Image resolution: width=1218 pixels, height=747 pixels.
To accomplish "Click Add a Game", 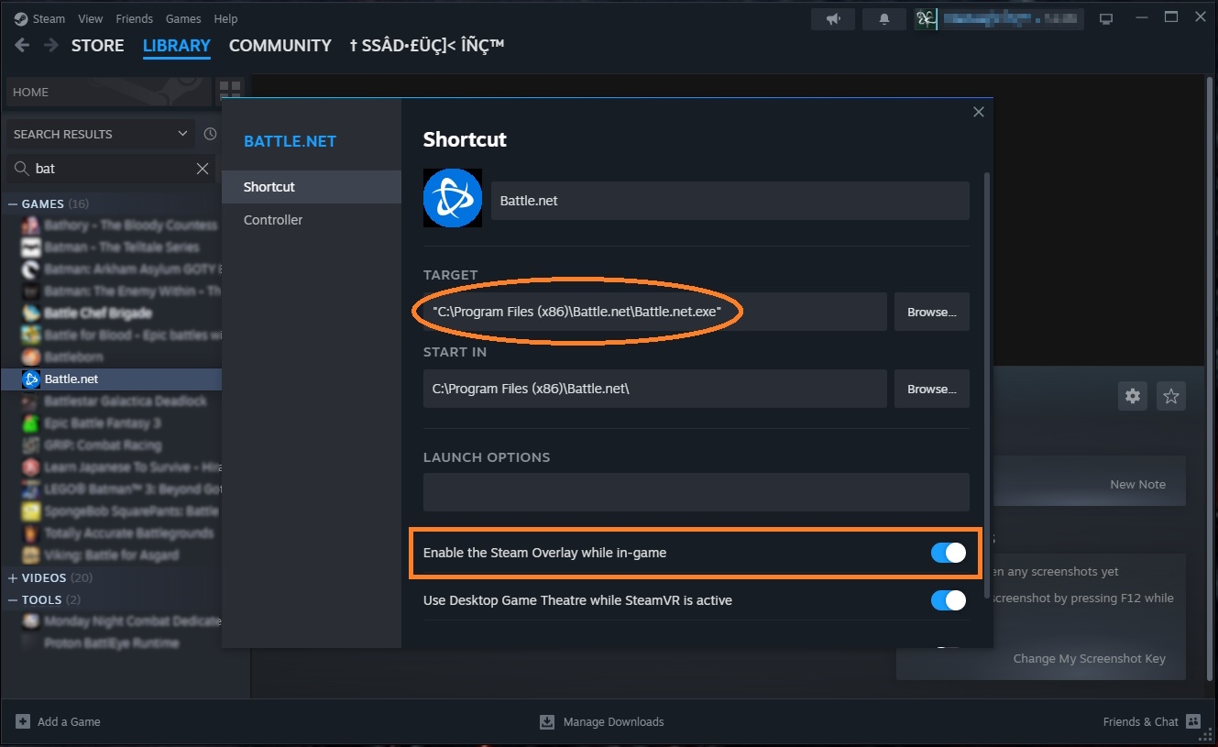I will click(59, 721).
